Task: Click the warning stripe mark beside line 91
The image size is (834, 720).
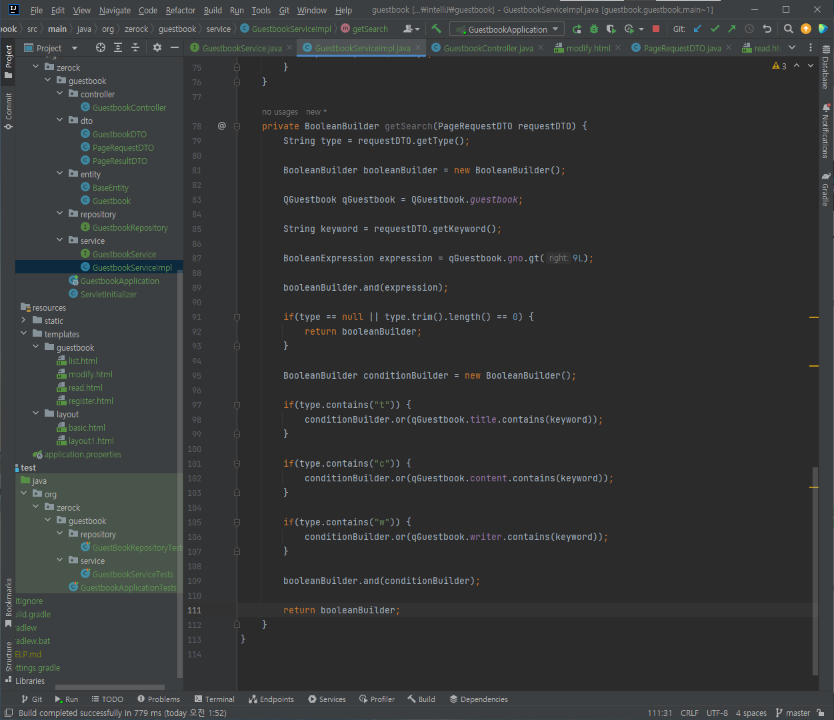Action: click(x=814, y=317)
